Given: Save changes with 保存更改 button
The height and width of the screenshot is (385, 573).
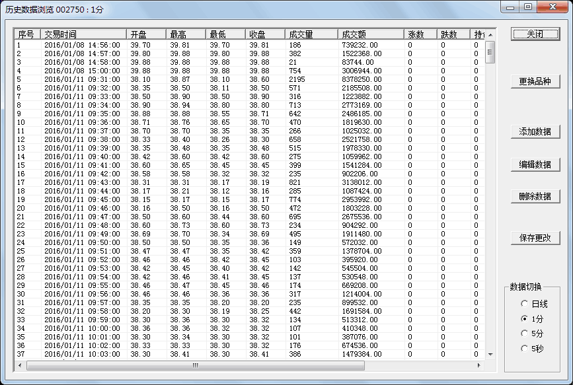Looking at the screenshot, I should pos(535,238).
